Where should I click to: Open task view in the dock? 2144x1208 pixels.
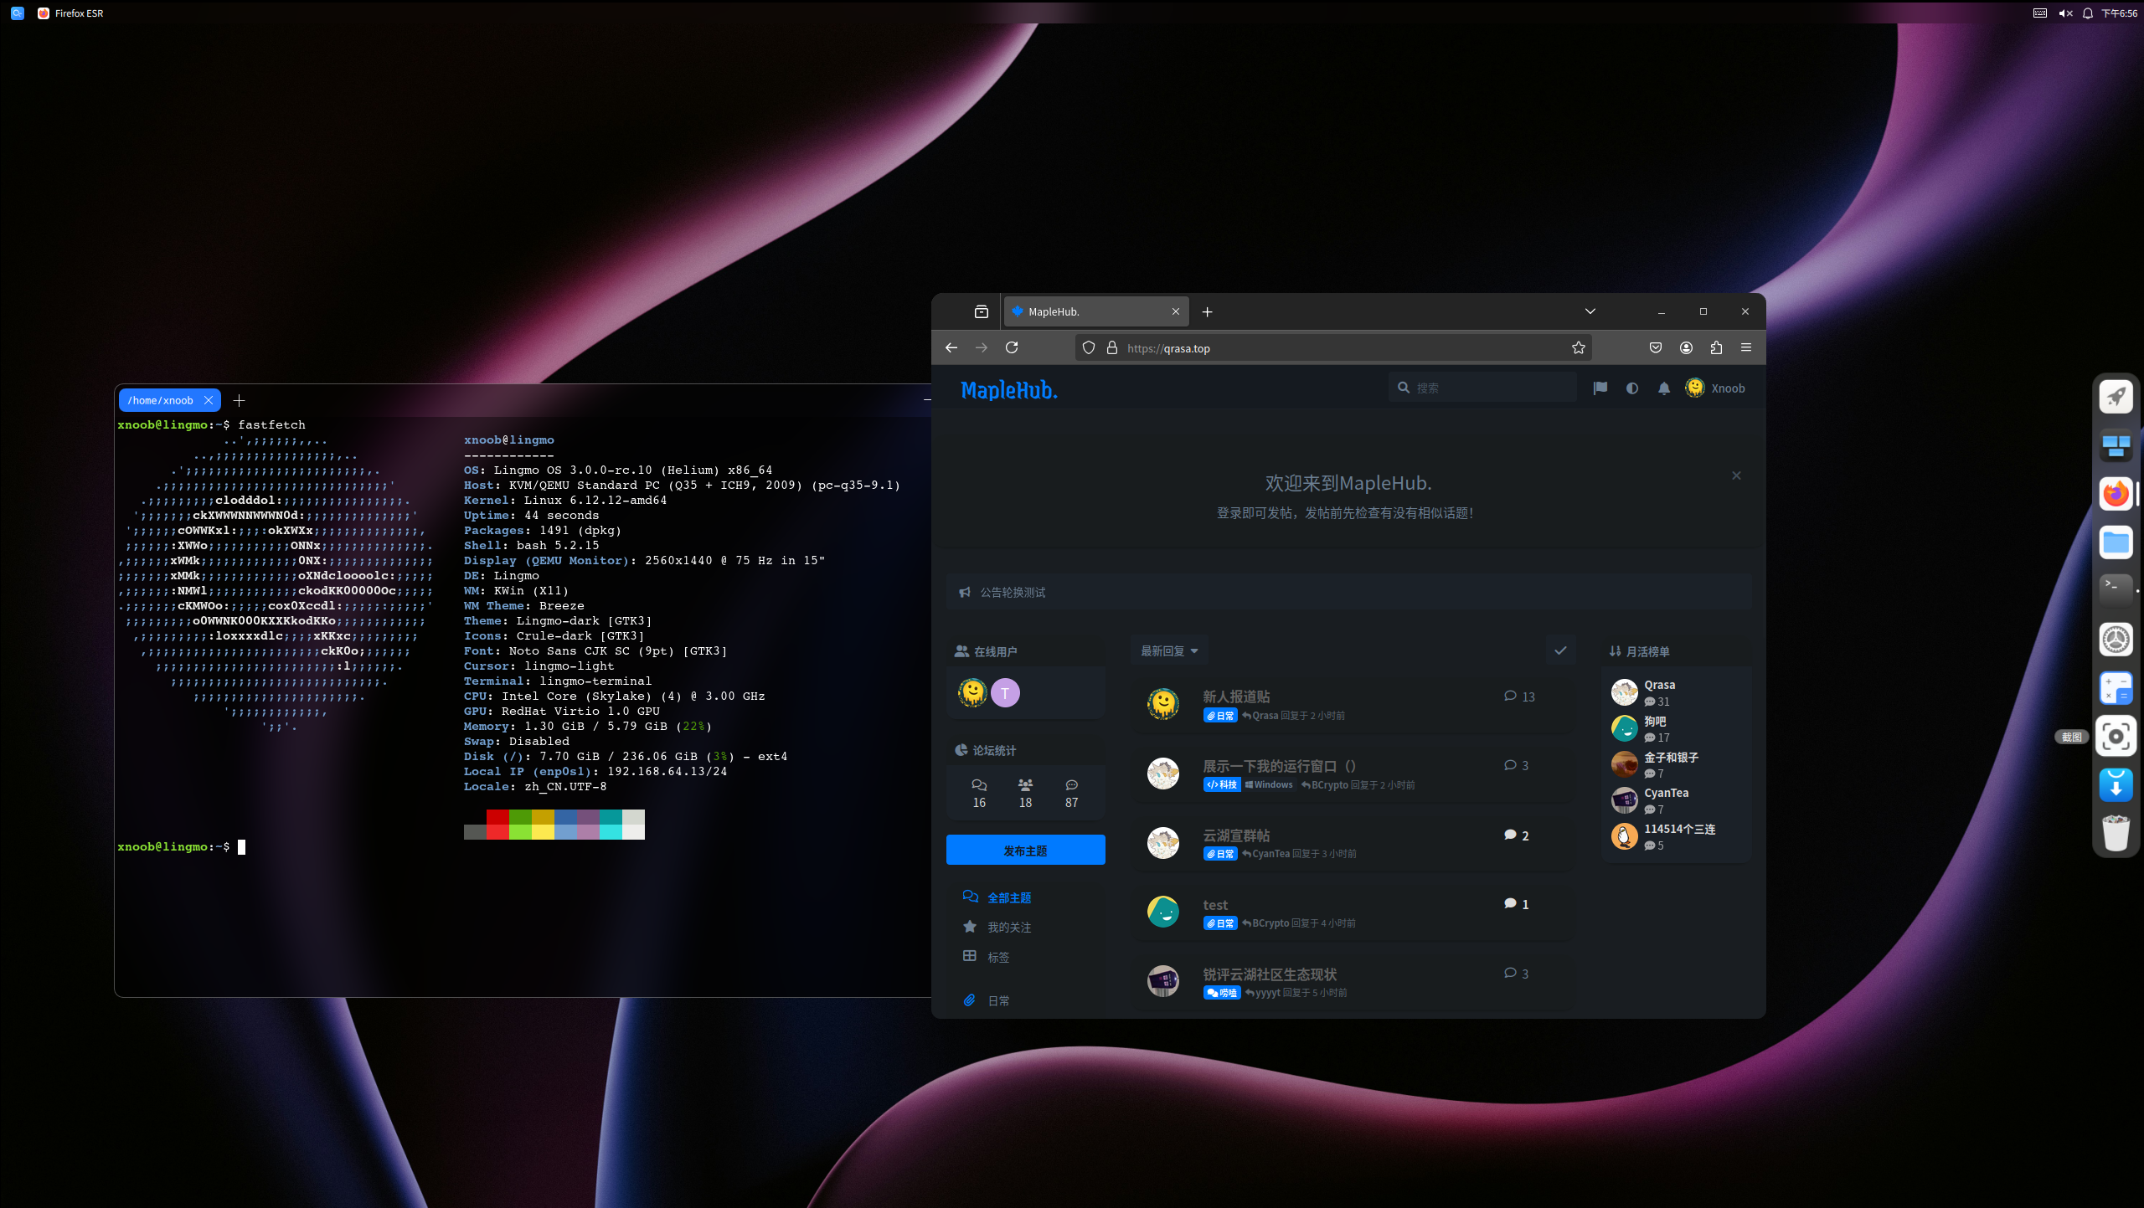[x=2116, y=445]
